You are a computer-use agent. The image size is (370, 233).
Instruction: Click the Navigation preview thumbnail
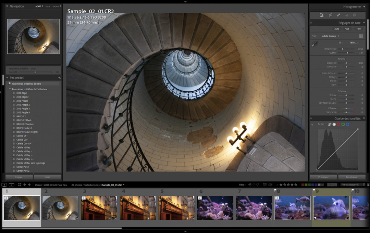34,36
